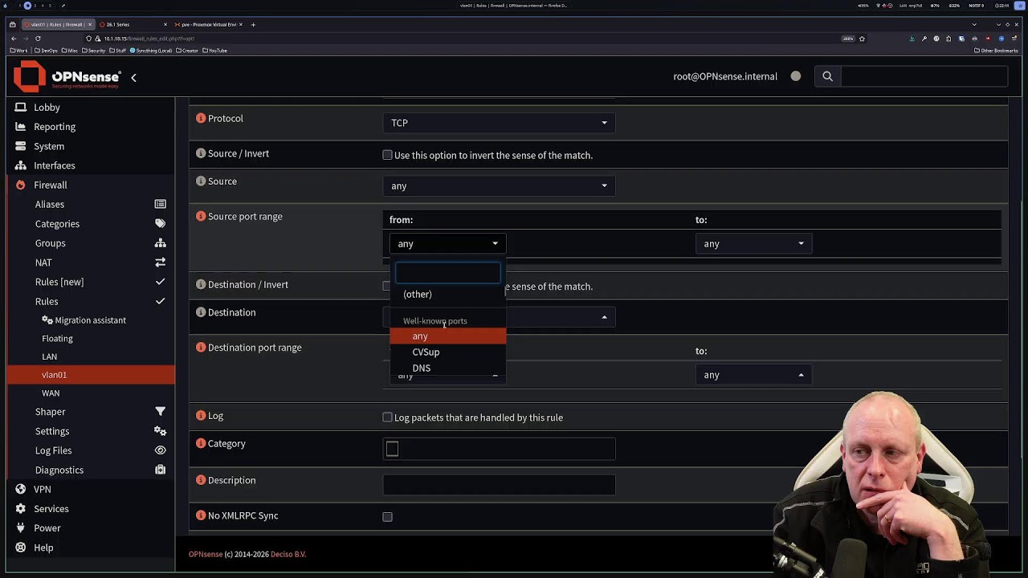This screenshot has height=578, width=1028.
Task: Open a new Firefox tab
Action: tap(253, 25)
